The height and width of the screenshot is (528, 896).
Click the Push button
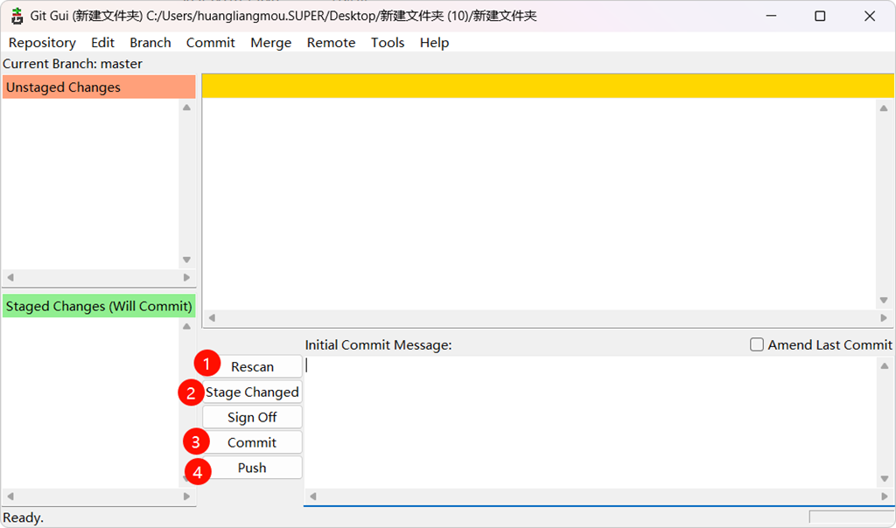click(x=252, y=468)
